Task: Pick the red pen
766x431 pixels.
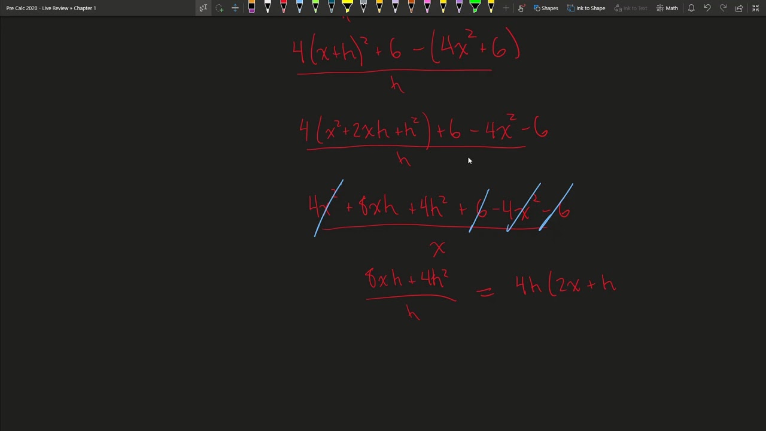Action: [x=284, y=8]
